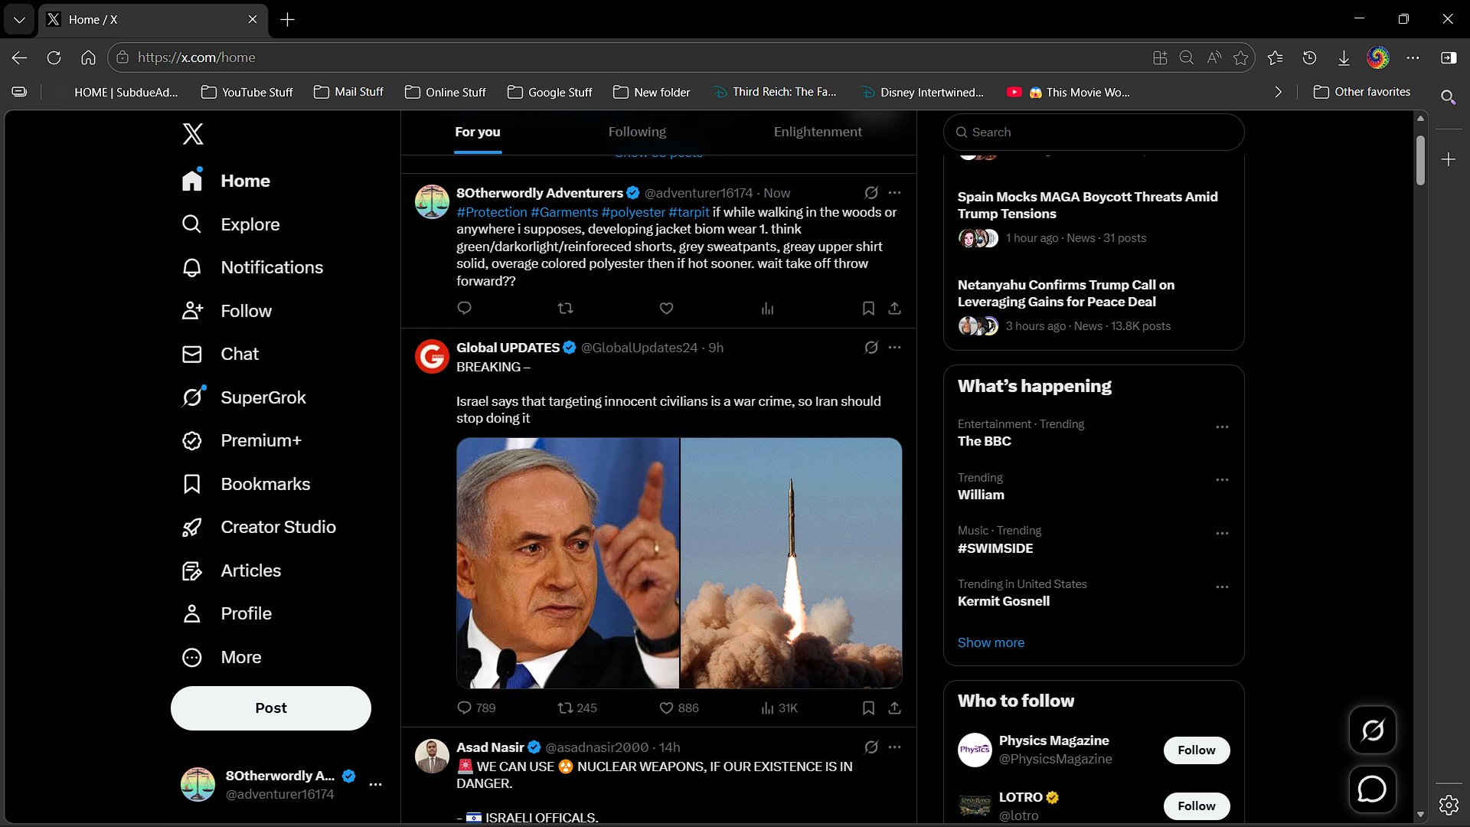Expand account menu next to @adventurer16174
Viewport: 1470px width, 827px height.
375,784
